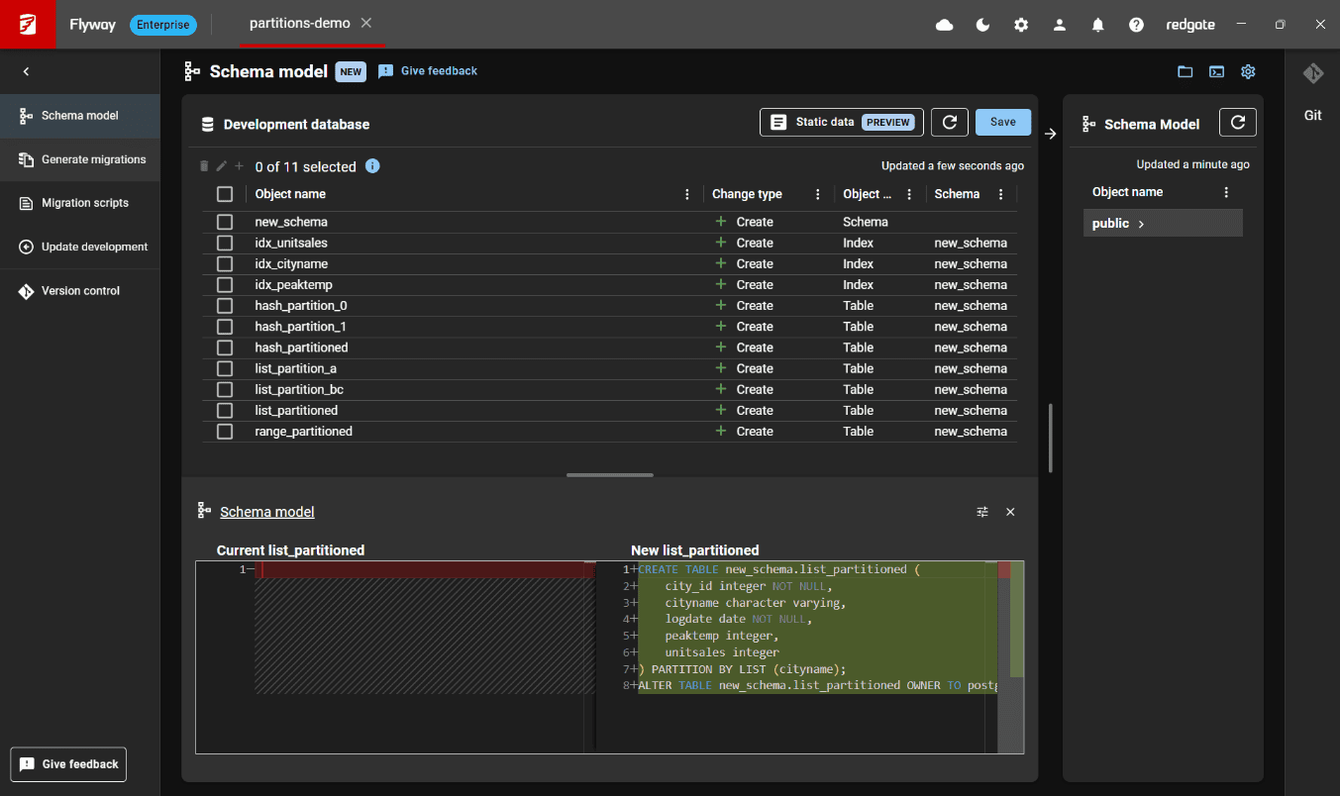
Task: Click the diff minimap overview scrollbar
Action: pyautogui.click(x=1010, y=657)
